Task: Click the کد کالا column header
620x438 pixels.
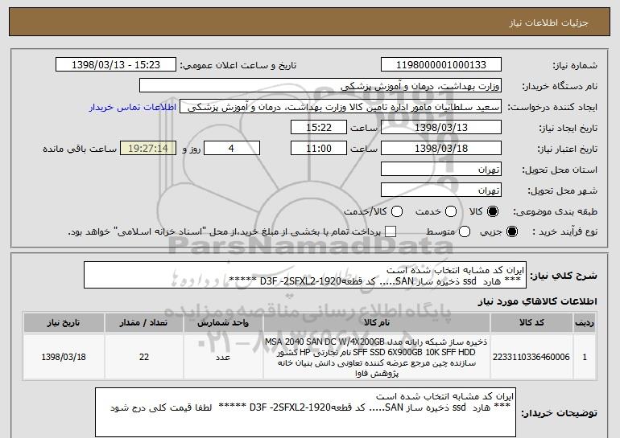Action: click(x=531, y=323)
